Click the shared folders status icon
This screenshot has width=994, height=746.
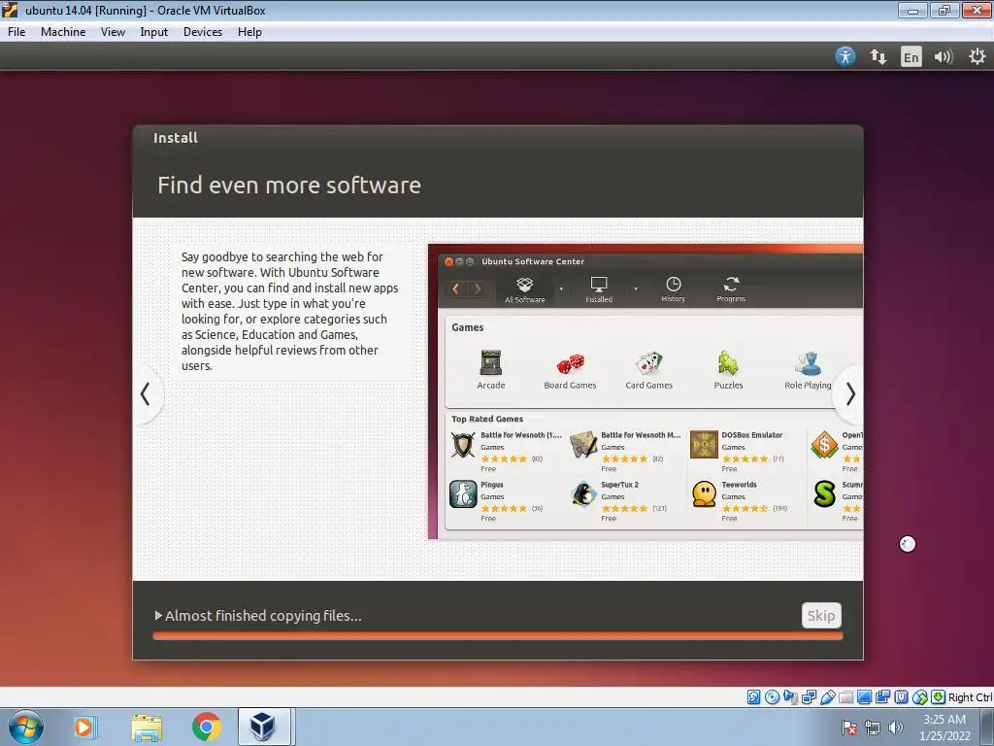tap(845, 697)
